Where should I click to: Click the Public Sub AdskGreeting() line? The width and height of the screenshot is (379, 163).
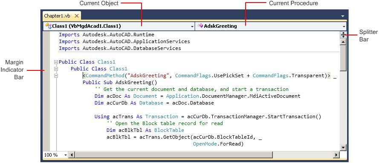click(x=120, y=82)
